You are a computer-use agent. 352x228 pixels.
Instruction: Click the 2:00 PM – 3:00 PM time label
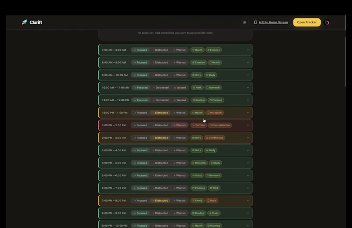[114, 138]
